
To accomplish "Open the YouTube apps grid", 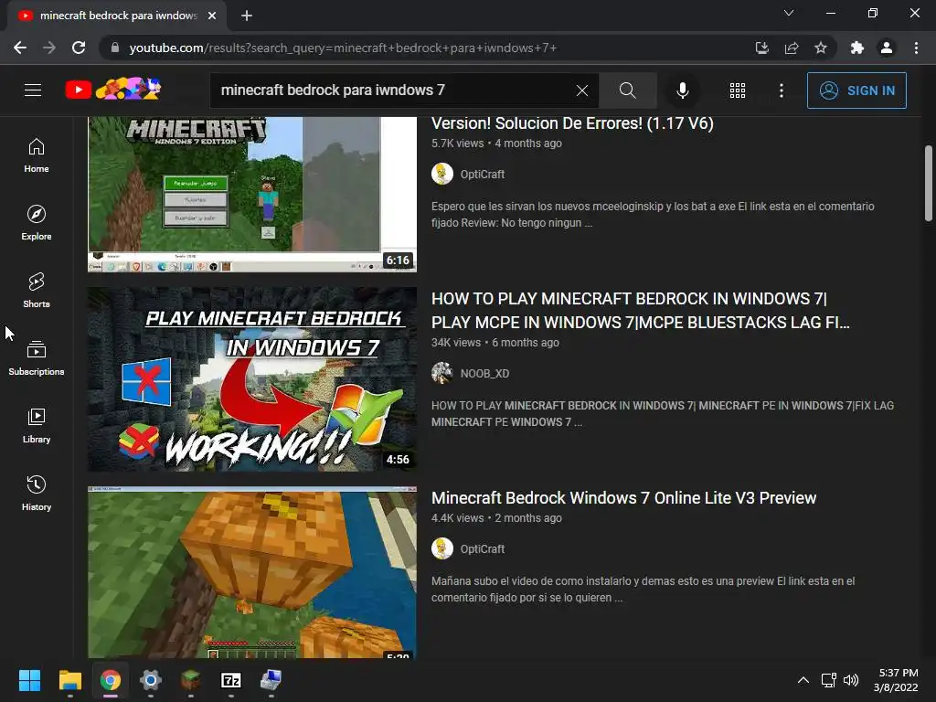I will (x=738, y=90).
